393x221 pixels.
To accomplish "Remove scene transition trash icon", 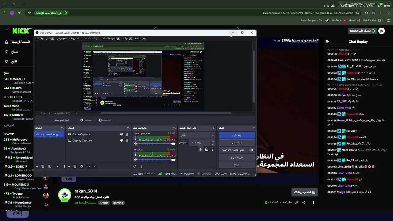I will (x=207, y=149).
